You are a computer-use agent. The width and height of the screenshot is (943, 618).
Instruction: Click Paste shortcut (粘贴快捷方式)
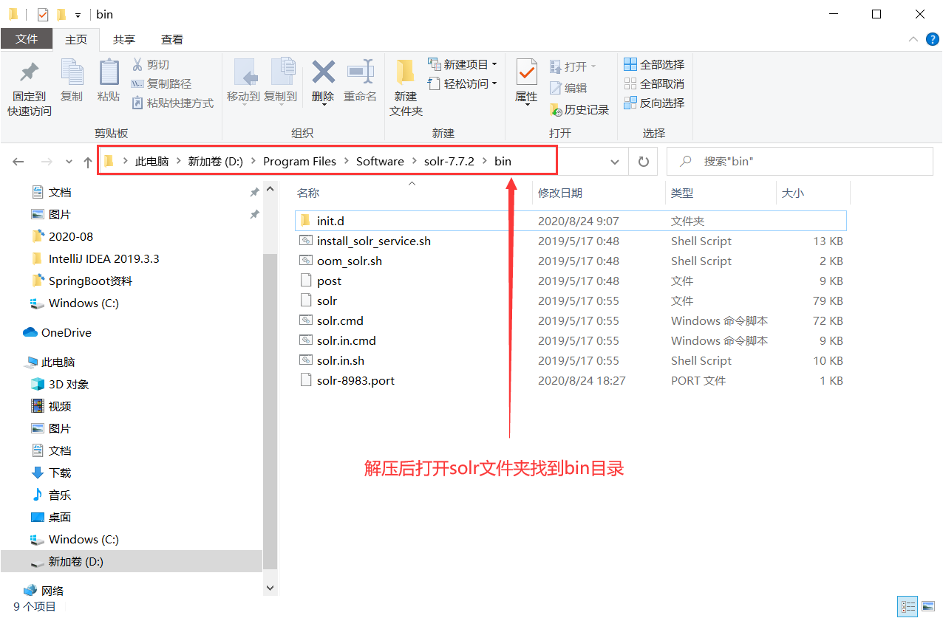point(172,103)
